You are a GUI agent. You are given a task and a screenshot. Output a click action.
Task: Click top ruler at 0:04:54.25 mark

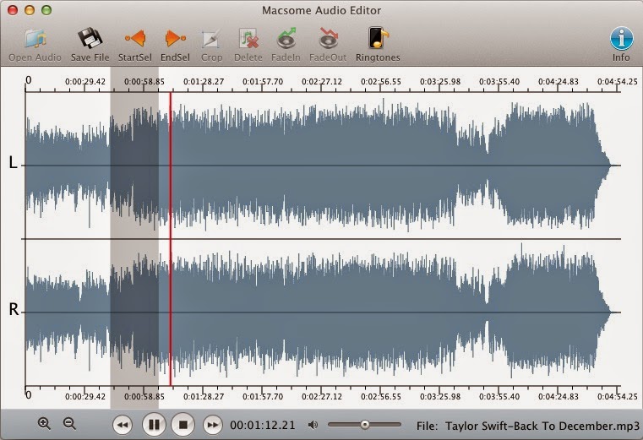coord(618,82)
